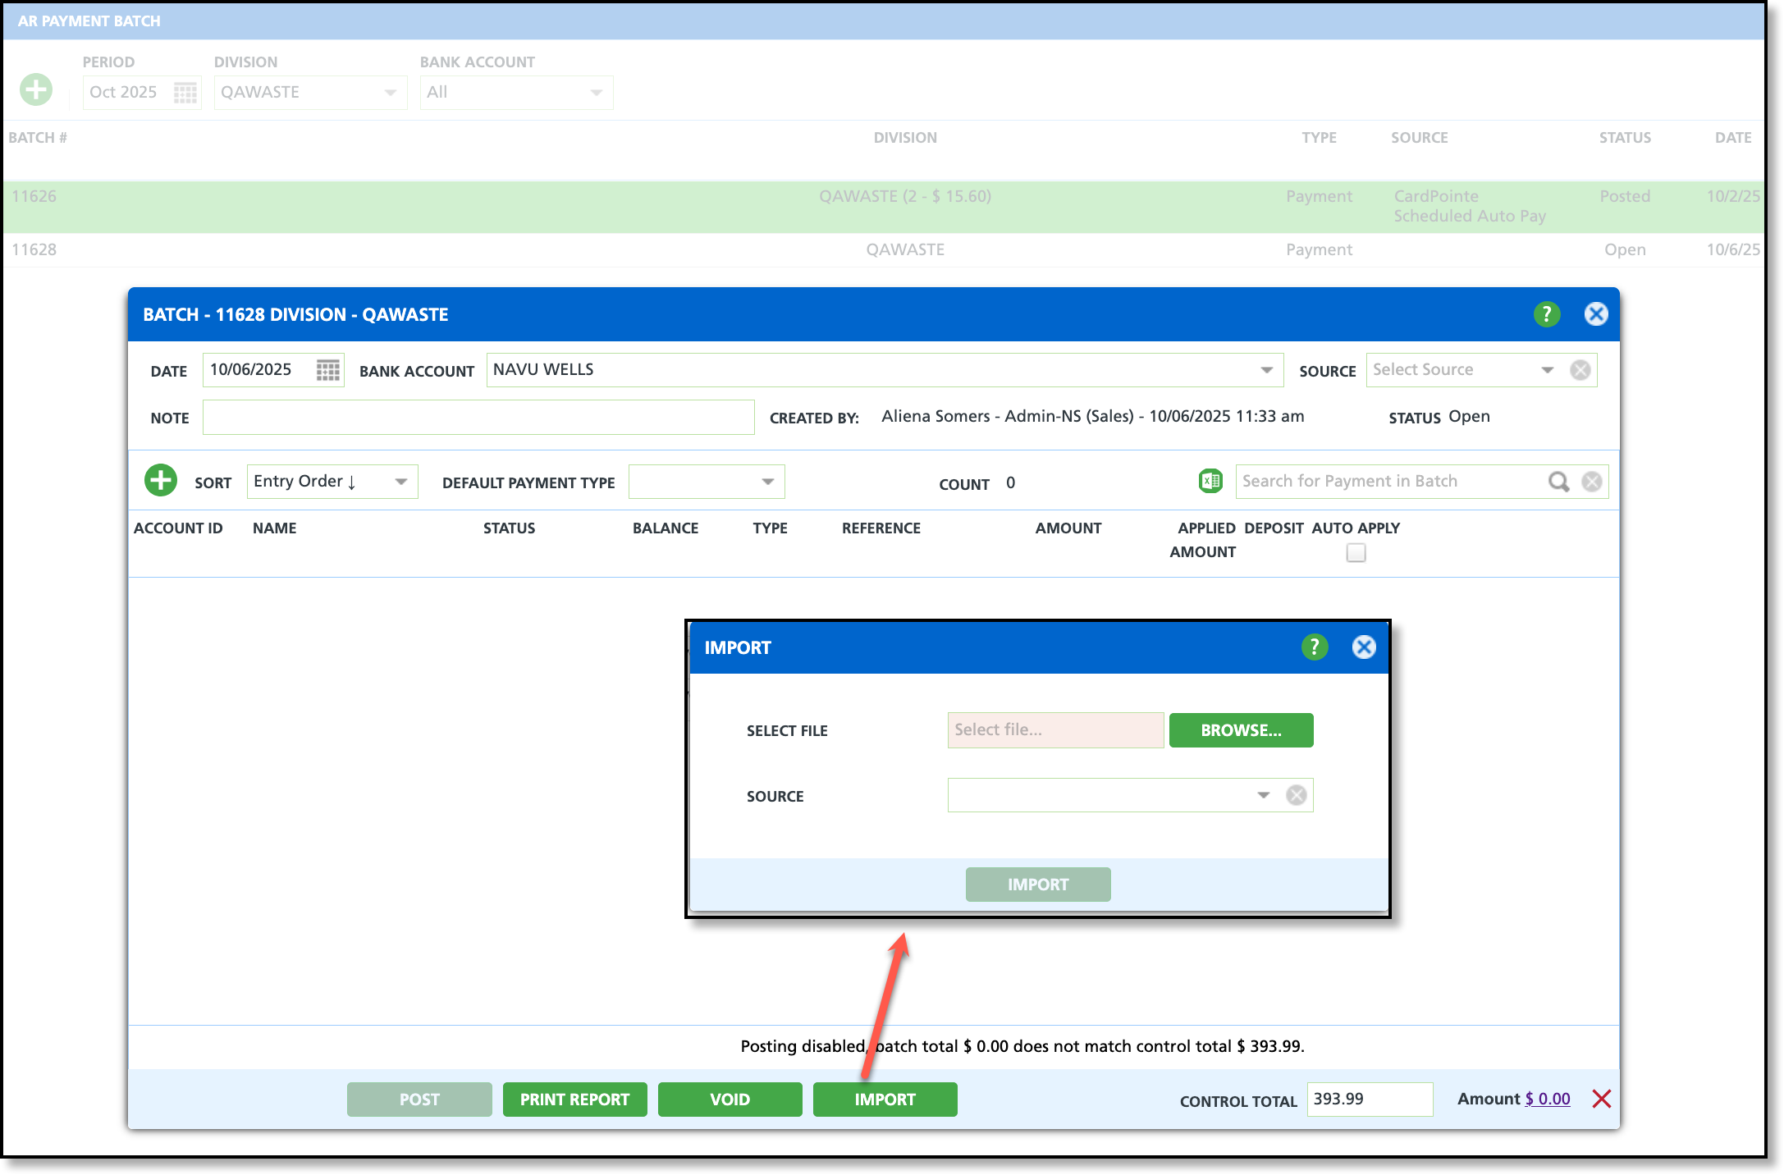
Task: Click the green add payment plus icon
Action: click(x=161, y=481)
